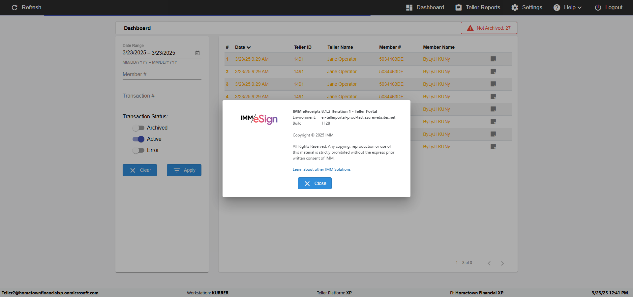The image size is (633, 297).
Task: Click the Refresh icon in top bar
Action: tap(15, 7)
